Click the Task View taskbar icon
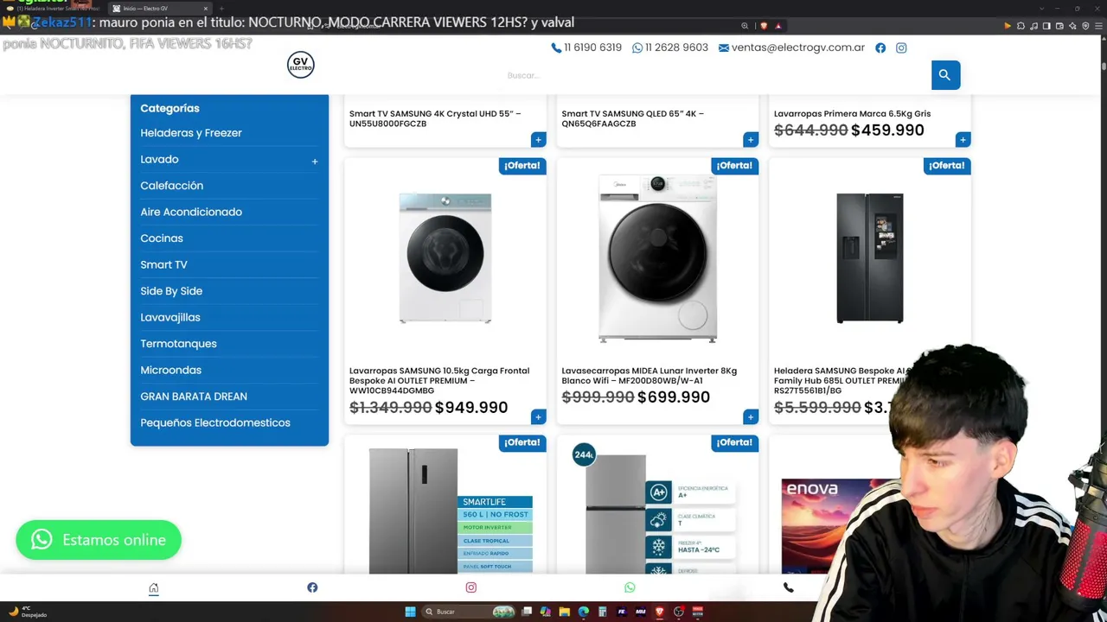The height and width of the screenshot is (622, 1107). point(526,612)
